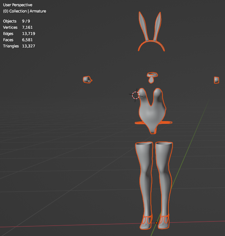Screen dimensions: 225x236
Task: Click the Vertices 7,161 statistic
Action: (x=18, y=27)
